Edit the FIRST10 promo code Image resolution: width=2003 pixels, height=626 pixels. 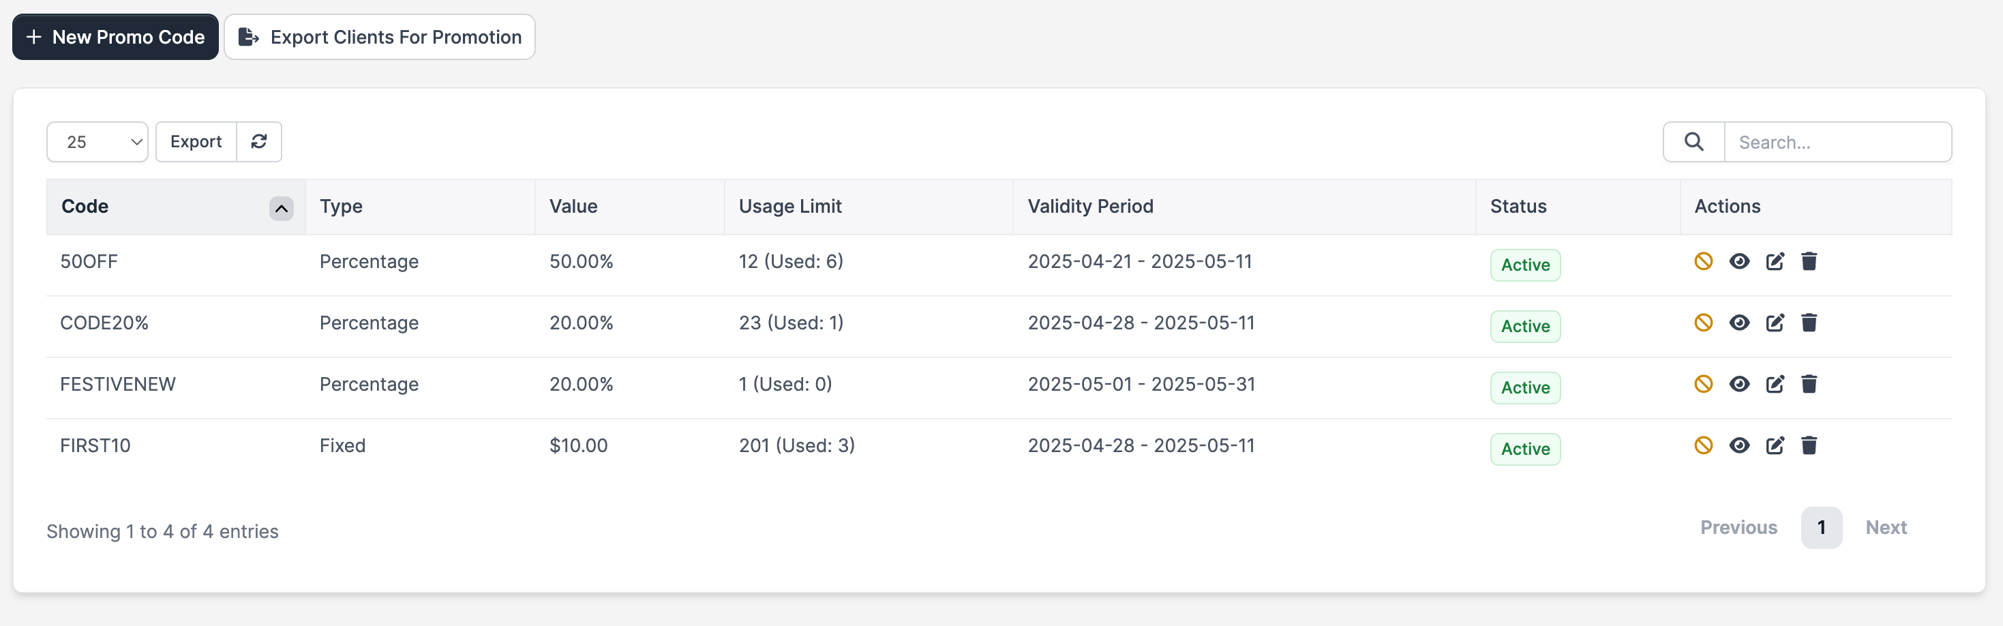coord(1775,445)
